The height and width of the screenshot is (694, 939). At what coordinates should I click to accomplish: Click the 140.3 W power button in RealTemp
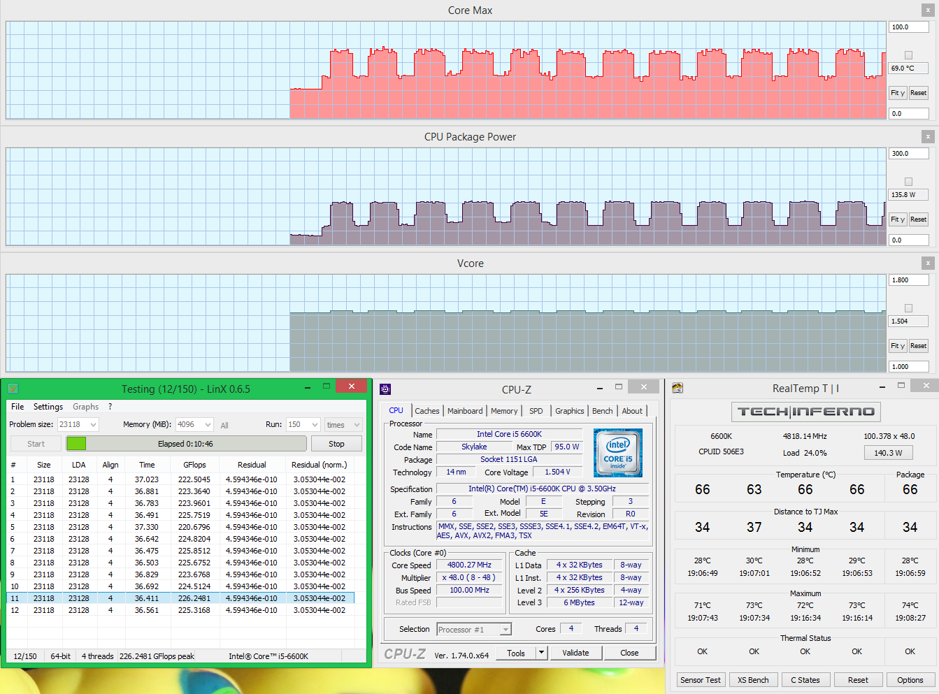coord(888,453)
